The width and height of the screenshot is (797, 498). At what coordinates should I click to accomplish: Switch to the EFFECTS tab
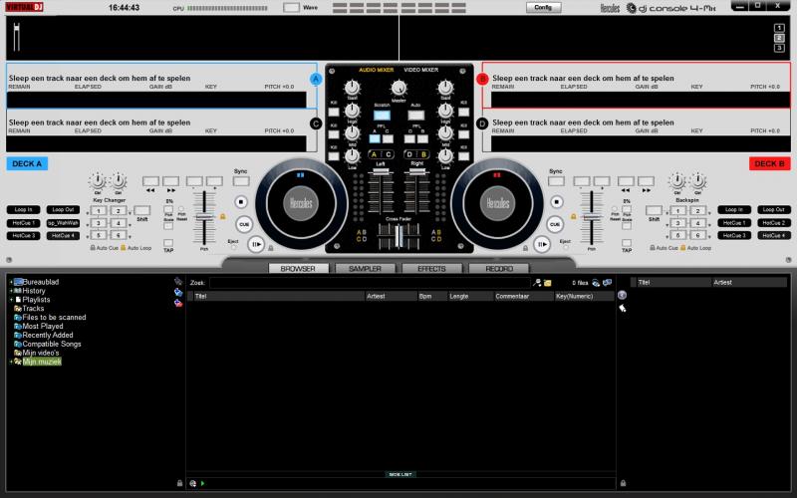point(432,268)
